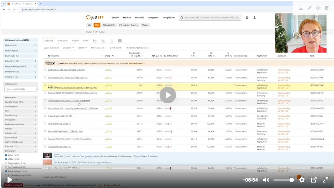Click the Wissen pill
The image size is (334, 188).
[145, 25]
